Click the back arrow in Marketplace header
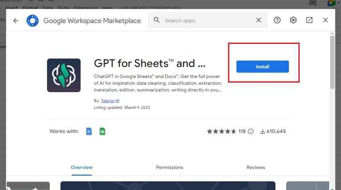The width and height of the screenshot is (341, 190). click(16, 20)
